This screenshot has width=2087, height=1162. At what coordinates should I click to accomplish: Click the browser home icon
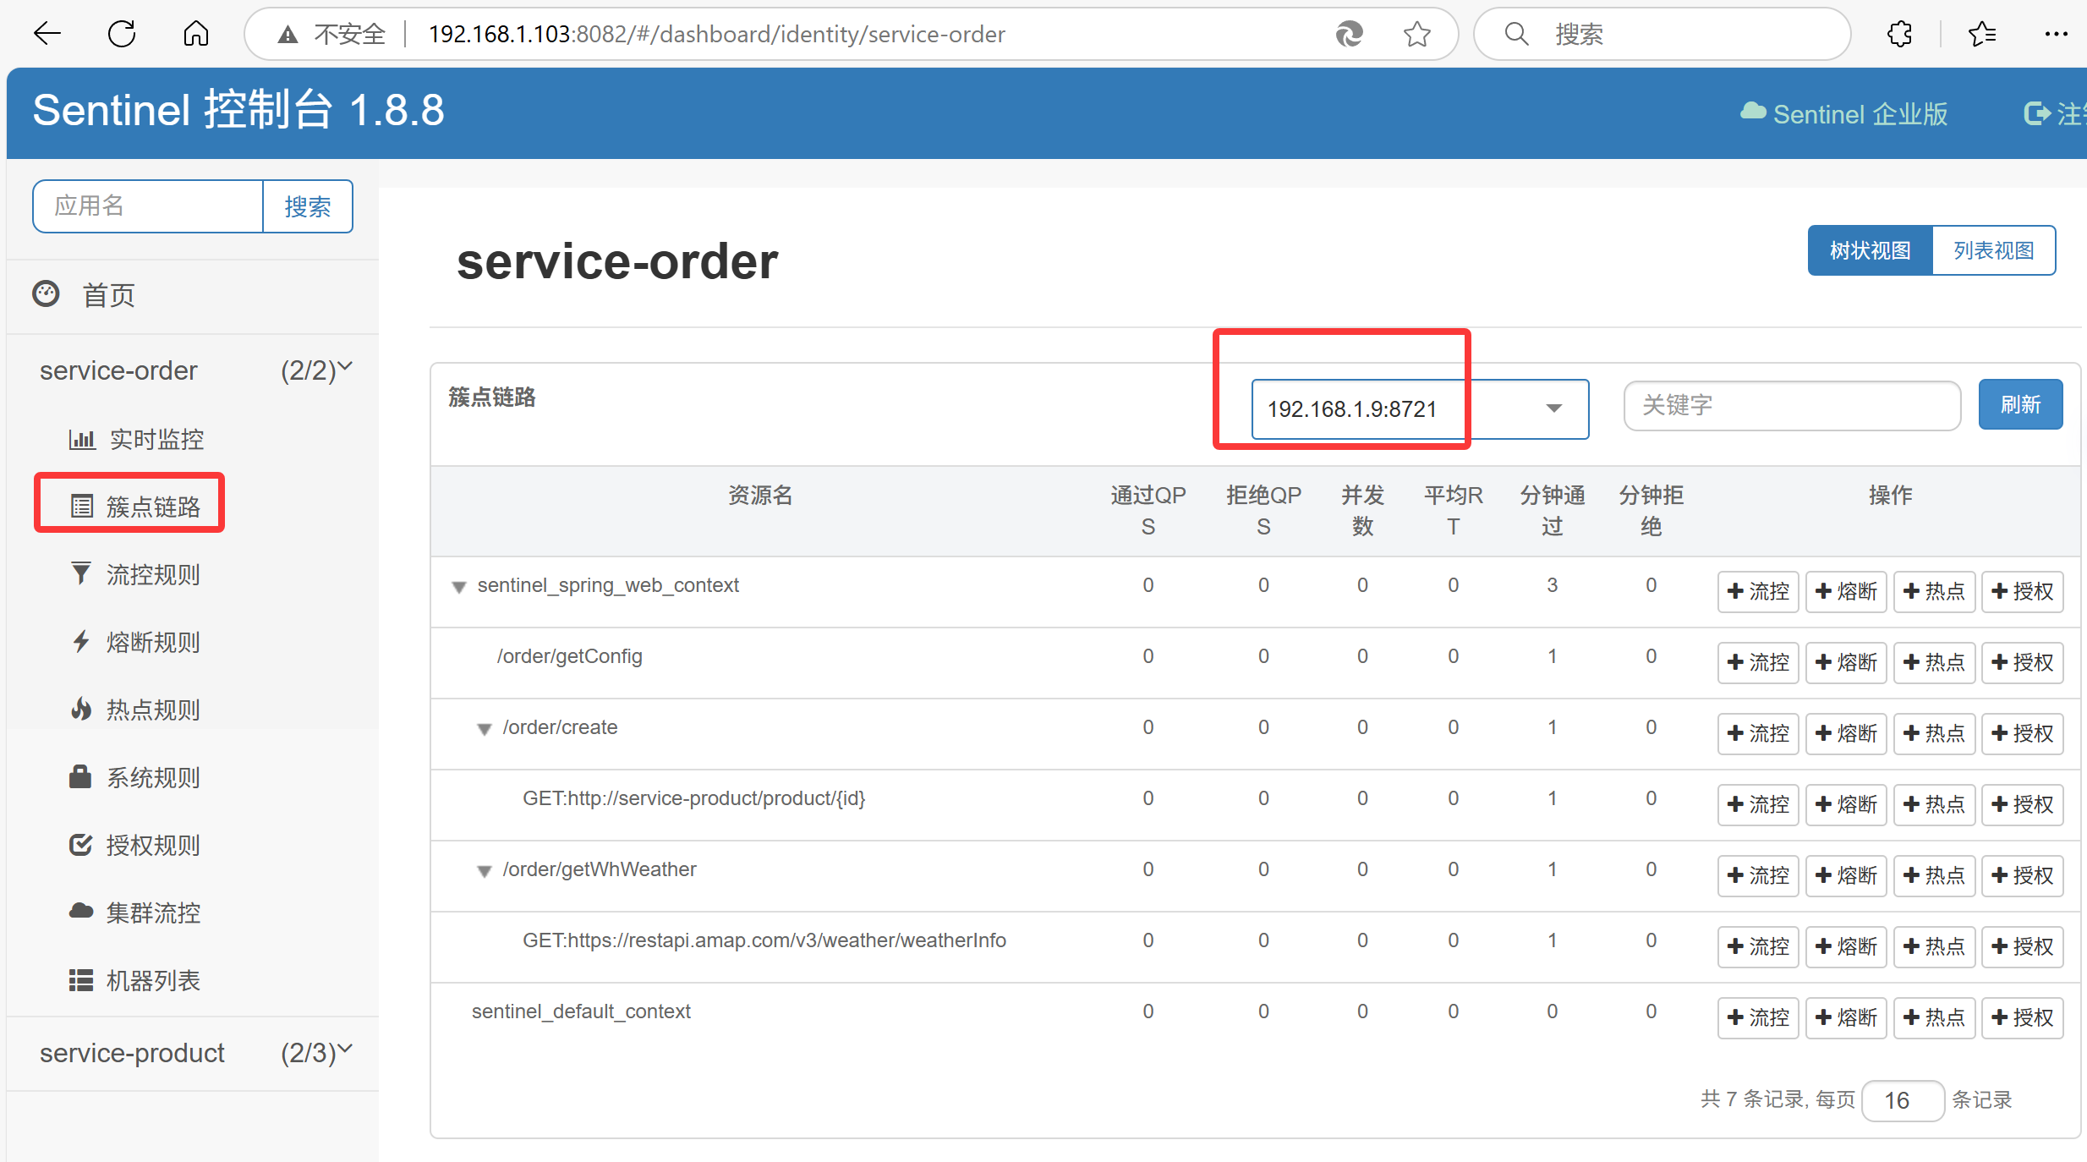(196, 34)
